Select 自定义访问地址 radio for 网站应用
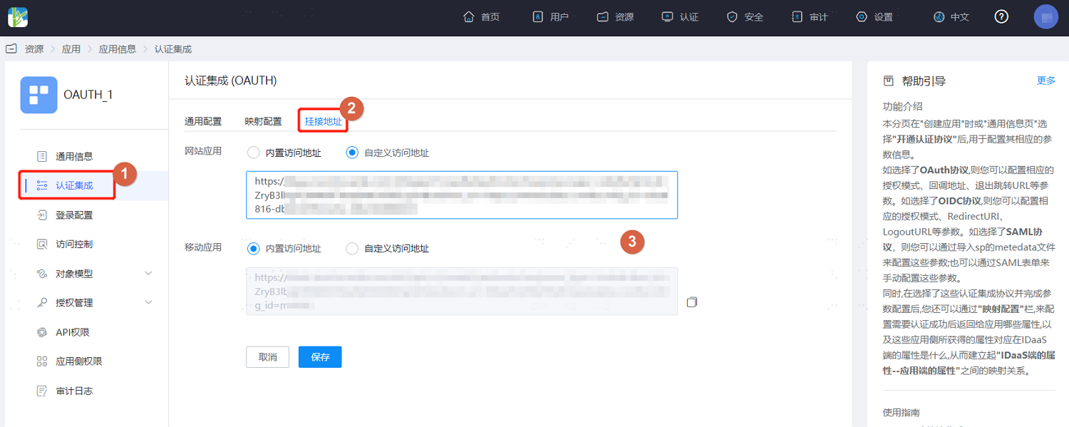Viewport: 1069px width, 427px height. (352, 153)
